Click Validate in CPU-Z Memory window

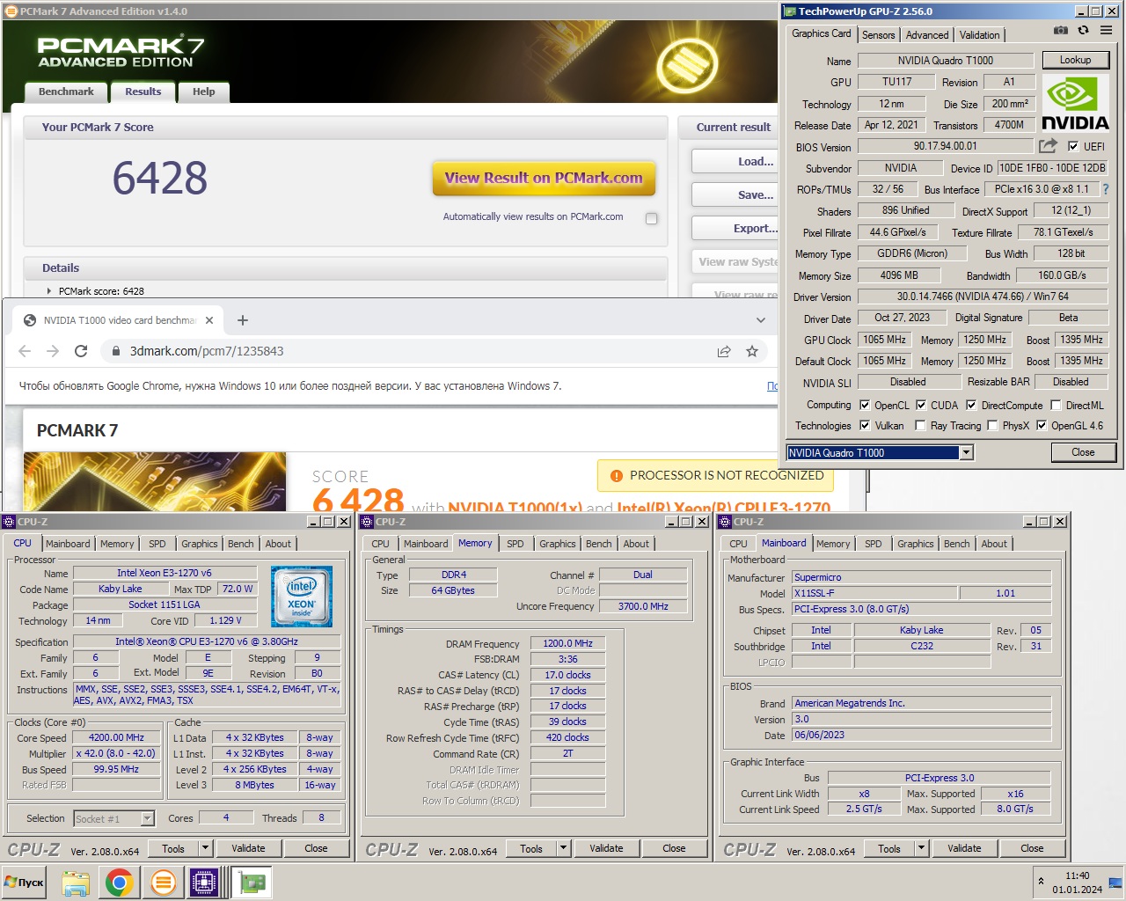click(x=606, y=848)
